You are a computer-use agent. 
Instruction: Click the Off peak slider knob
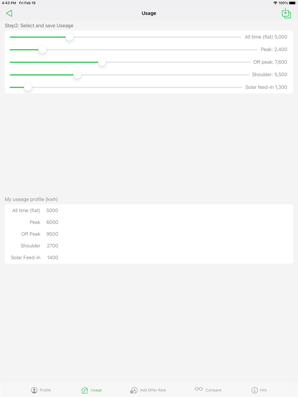coord(102,62)
